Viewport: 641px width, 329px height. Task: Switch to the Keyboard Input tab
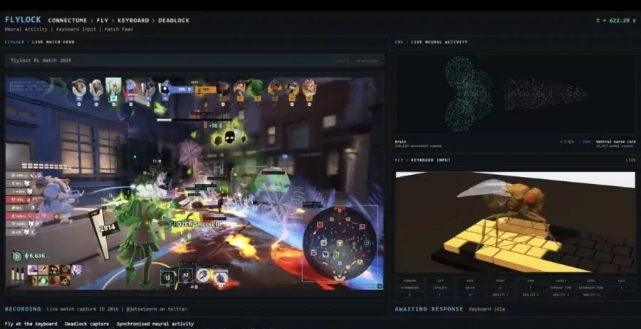point(75,29)
